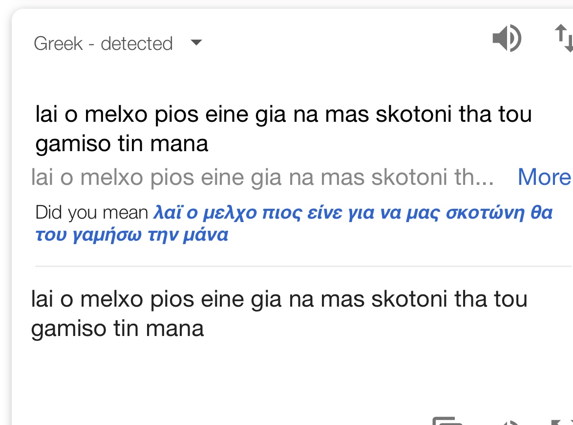Viewport: 573px width, 425px height.
Task: Click the gray truncated romanization line
Action: click(262, 177)
